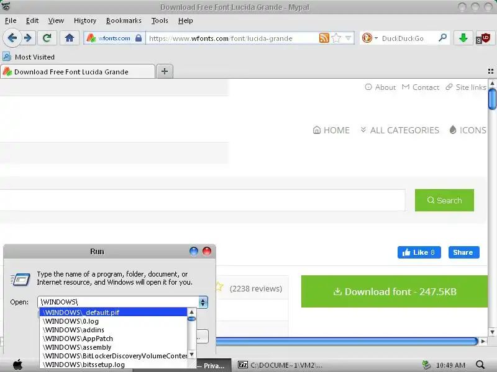This screenshot has width=497, height=372.
Task: Select \WINDOWS\_default.pif from the list
Action: (114, 312)
